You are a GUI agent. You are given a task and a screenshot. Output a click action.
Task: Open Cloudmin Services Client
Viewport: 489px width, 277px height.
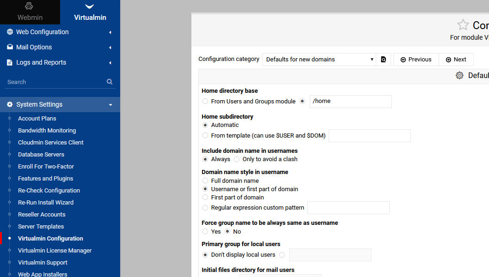coord(51,142)
